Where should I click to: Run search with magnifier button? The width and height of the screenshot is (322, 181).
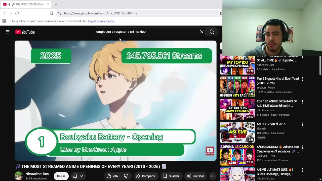(x=212, y=32)
